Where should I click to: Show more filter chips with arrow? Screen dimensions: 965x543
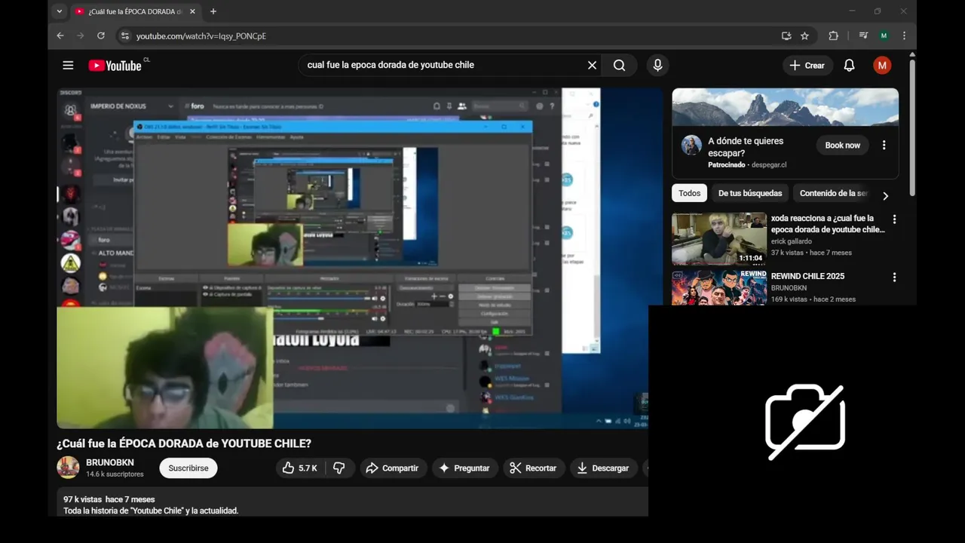(x=885, y=195)
